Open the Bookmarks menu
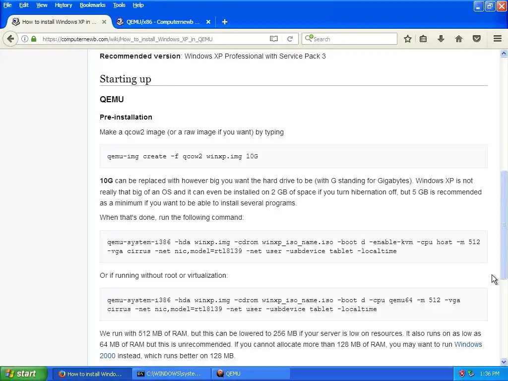 coord(93,5)
